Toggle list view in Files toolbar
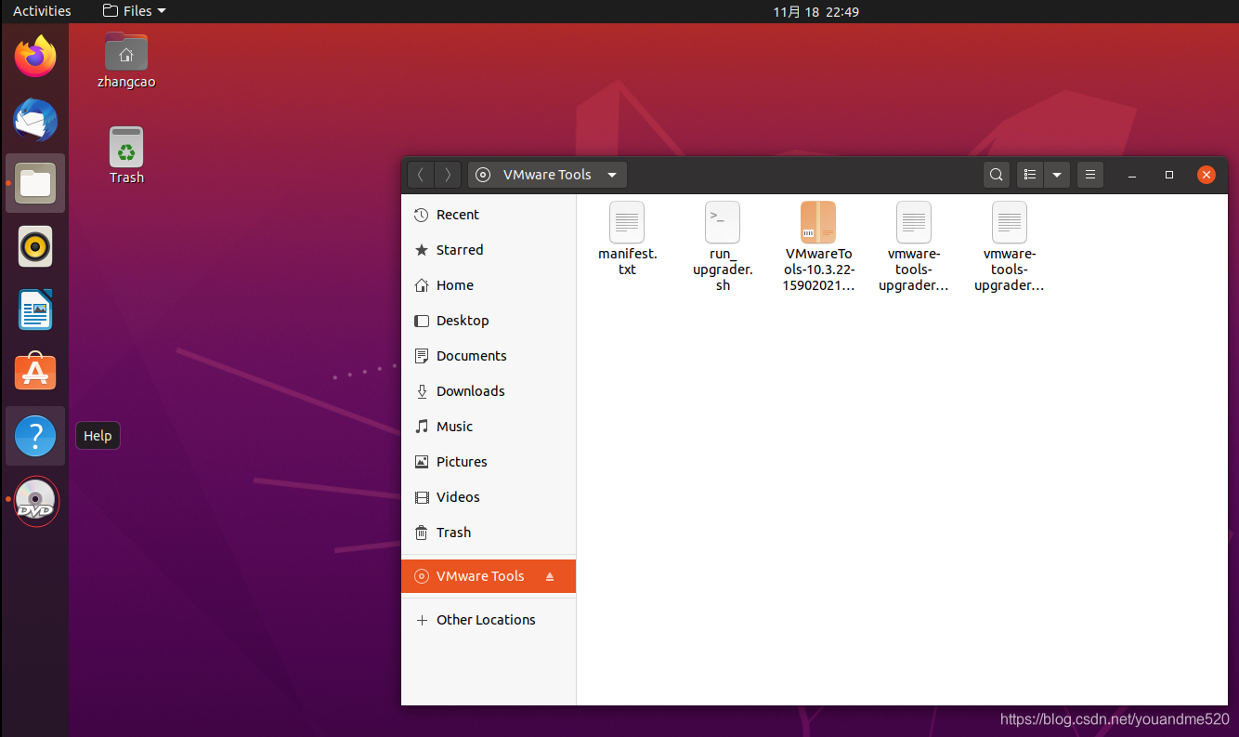The image size is (1239, 737). pos(1029,175)
